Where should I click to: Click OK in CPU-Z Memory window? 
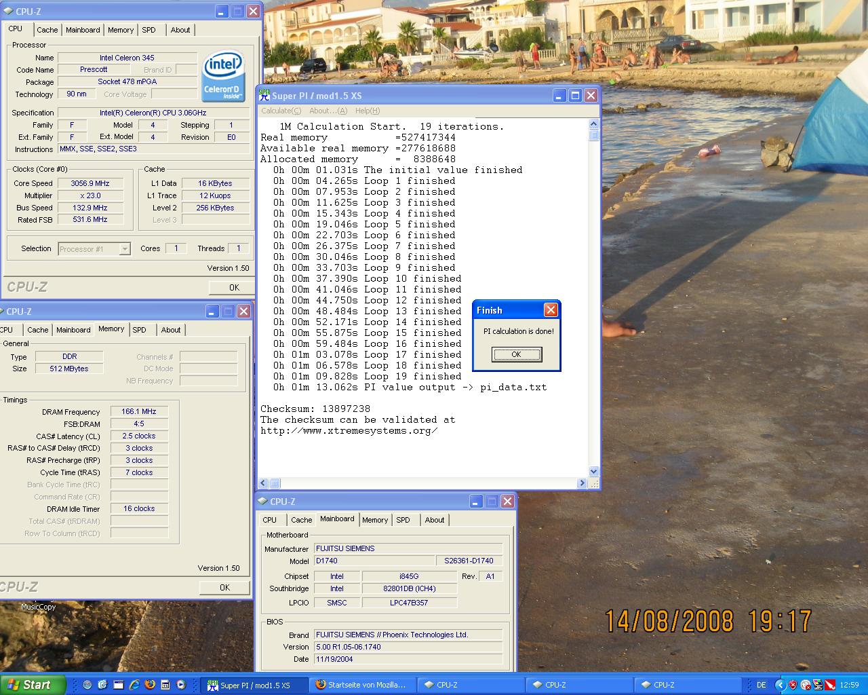click(224, 588)
